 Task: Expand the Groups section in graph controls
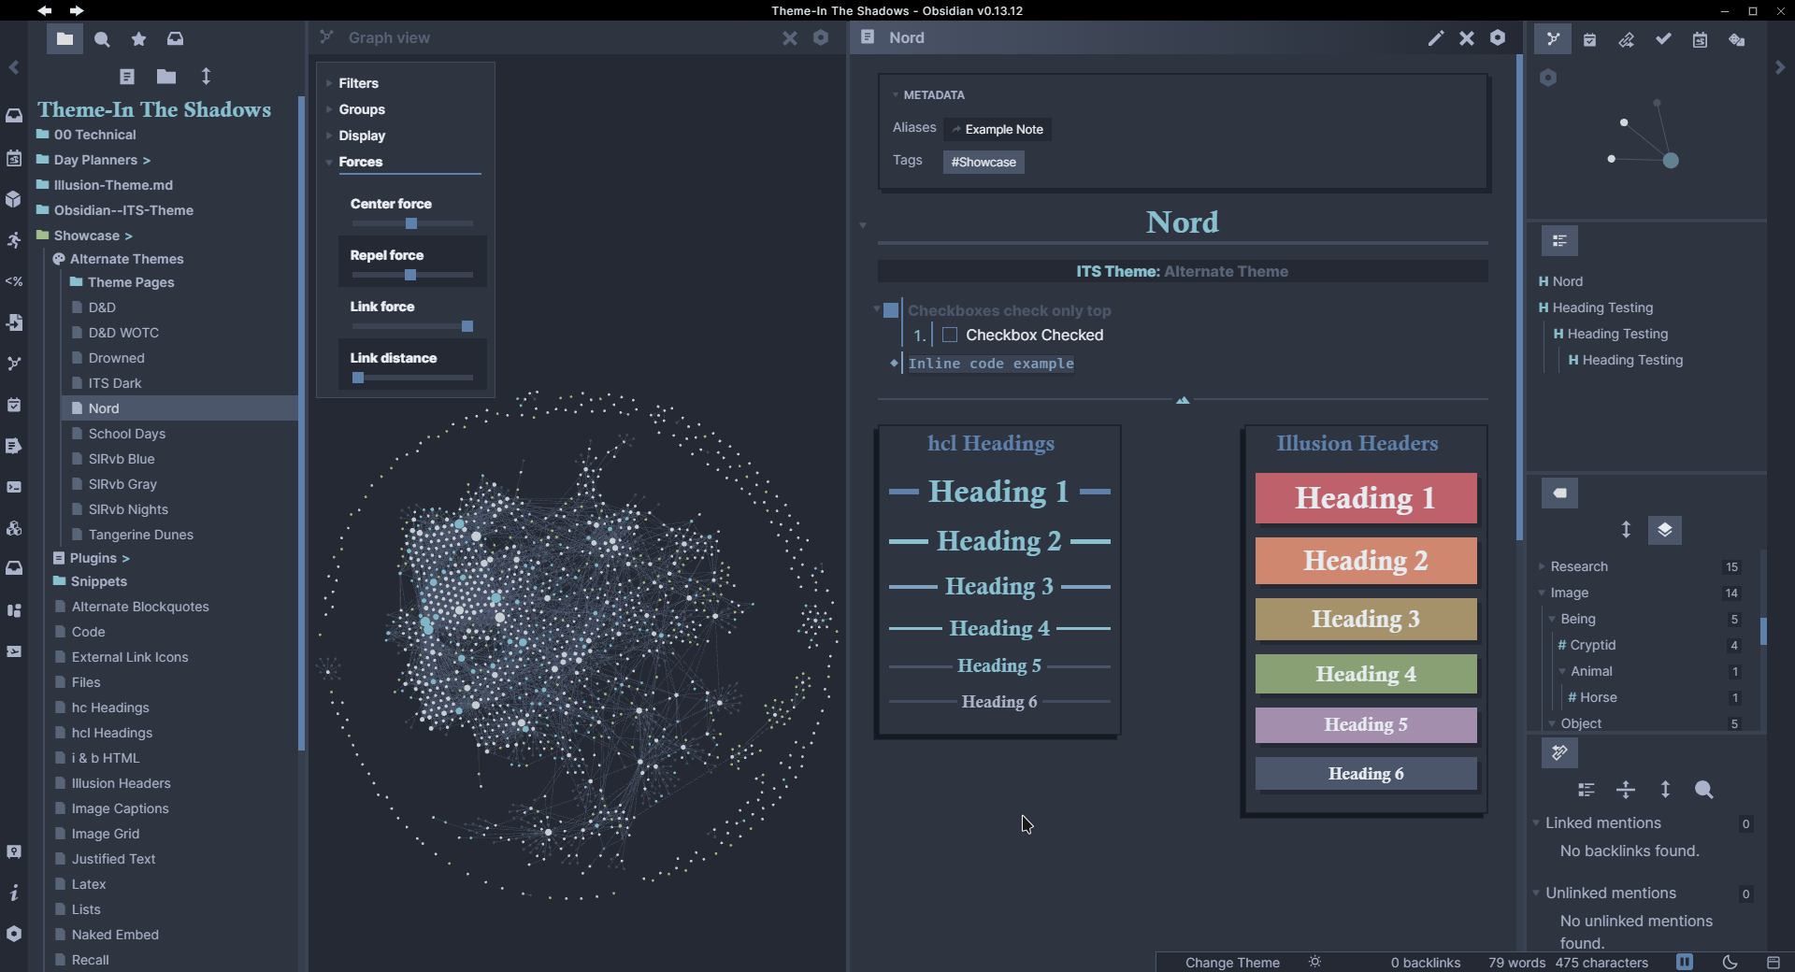click(361, 109)
